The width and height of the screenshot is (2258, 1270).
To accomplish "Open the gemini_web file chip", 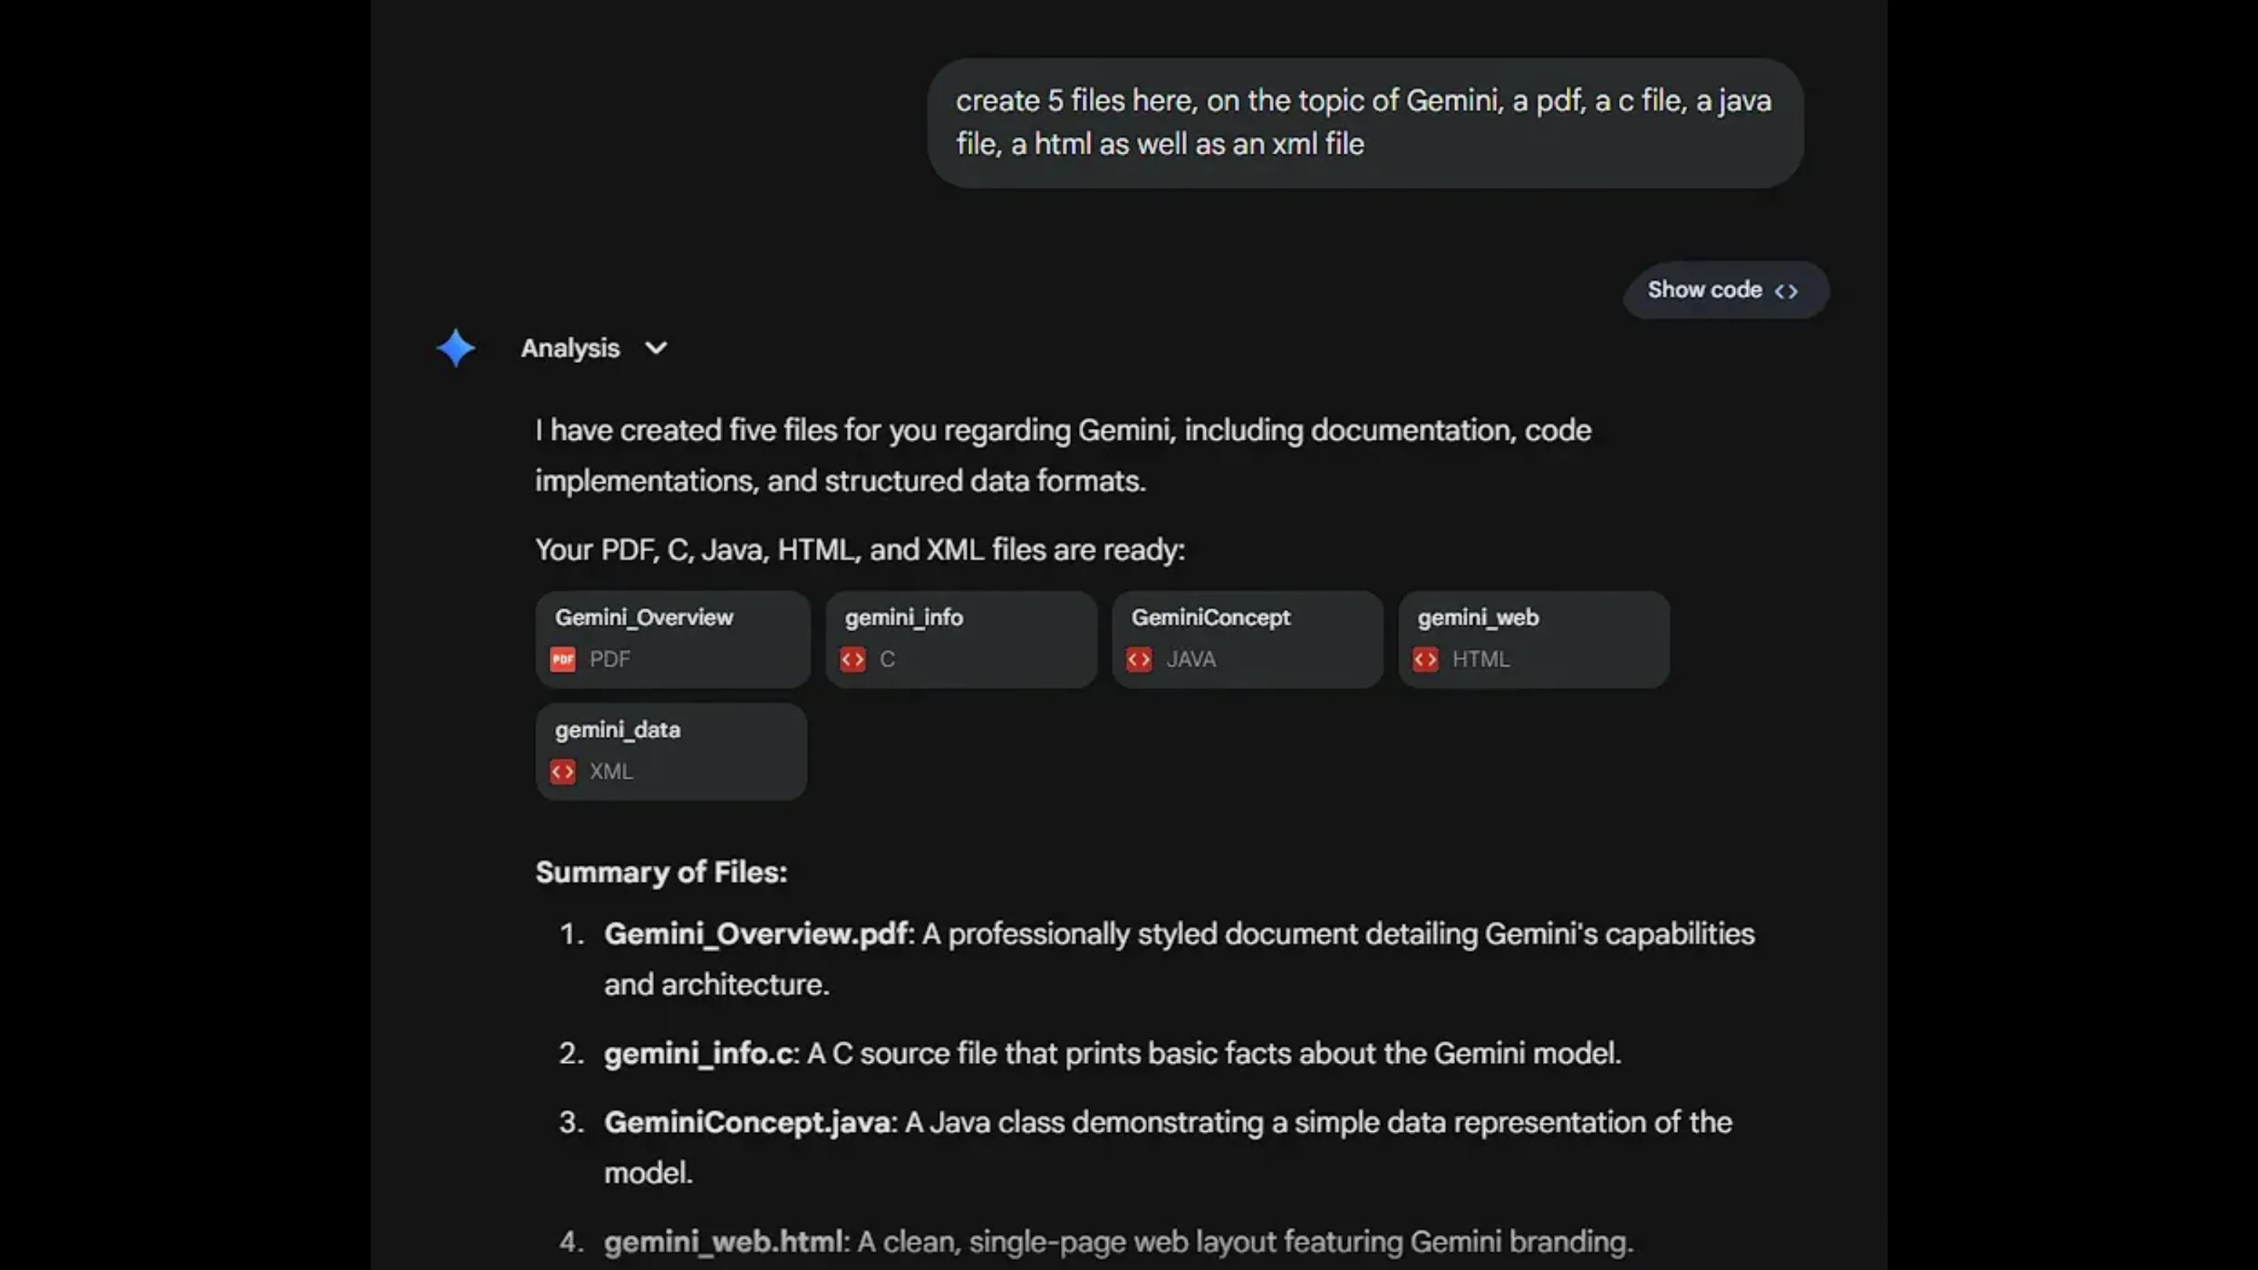I will (x=1534, y=638).
